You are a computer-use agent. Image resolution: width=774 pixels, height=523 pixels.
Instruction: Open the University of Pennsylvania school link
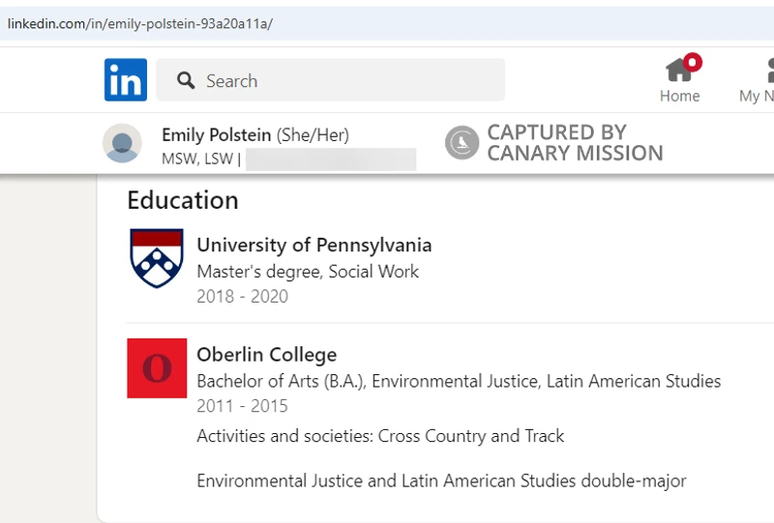point(313,245)
